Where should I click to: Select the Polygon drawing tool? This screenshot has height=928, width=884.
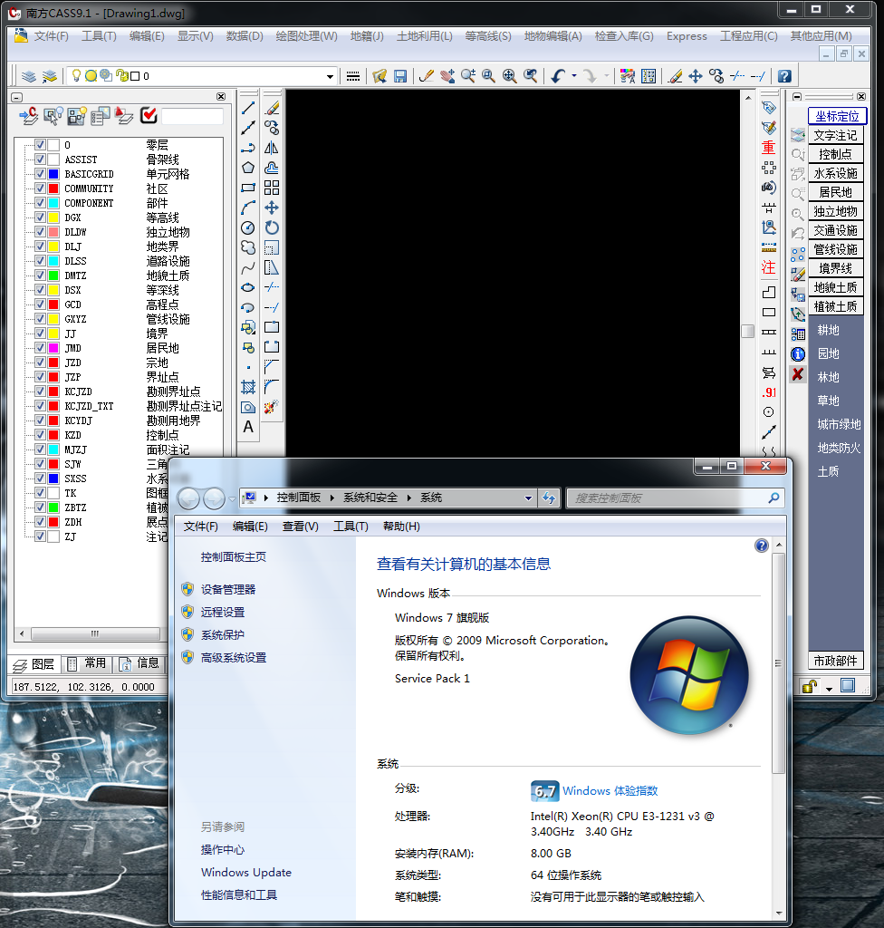(x=248, y=168)
